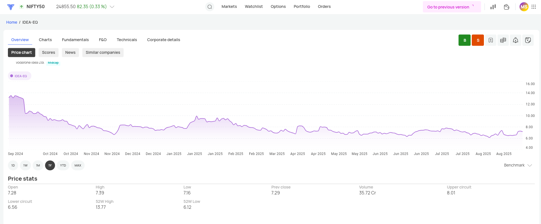Switch to the Charts tab

point(45,40)
